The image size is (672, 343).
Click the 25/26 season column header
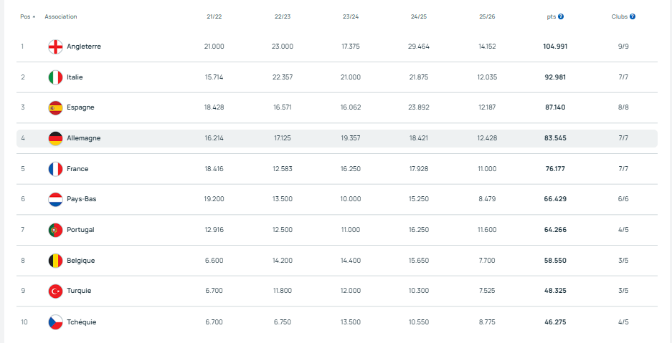pyautogui.click(x=487, y=16)
